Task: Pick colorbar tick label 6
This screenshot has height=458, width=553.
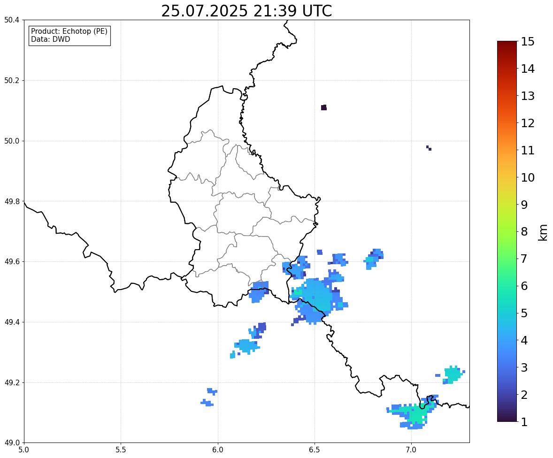Action: pyautogui.click(x=524, y=286)
